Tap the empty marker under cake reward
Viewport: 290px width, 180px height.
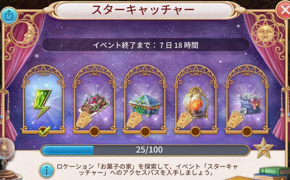tap(94, 132)
